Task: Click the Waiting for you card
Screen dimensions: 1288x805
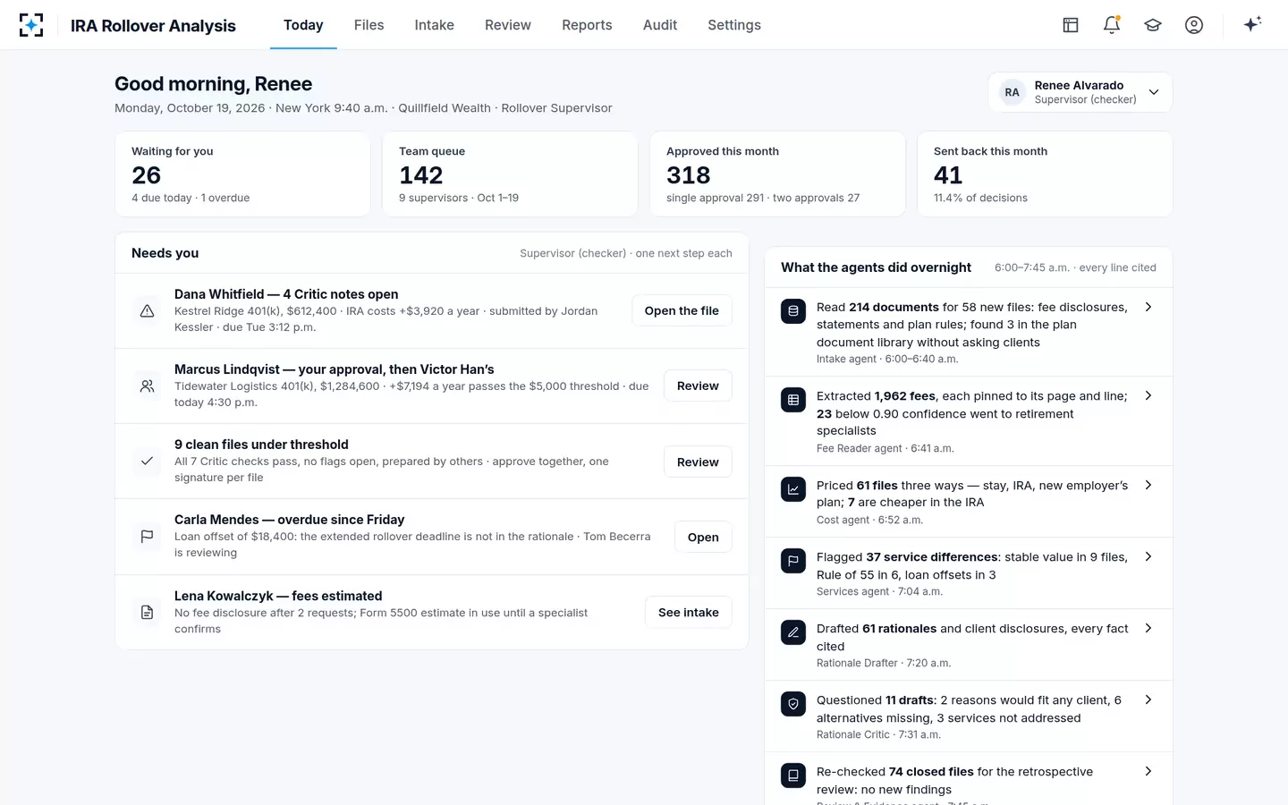Action: coord(242,174)
